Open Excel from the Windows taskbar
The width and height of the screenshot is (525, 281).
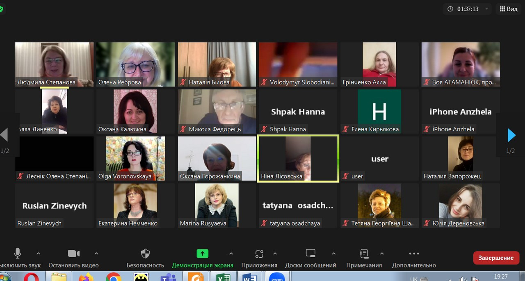(222, 278)
